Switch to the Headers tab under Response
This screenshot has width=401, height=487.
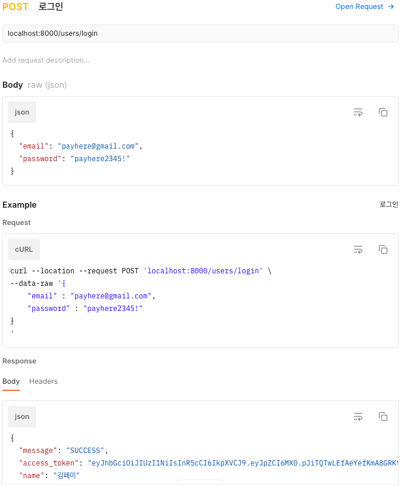[x=43, y=381]
